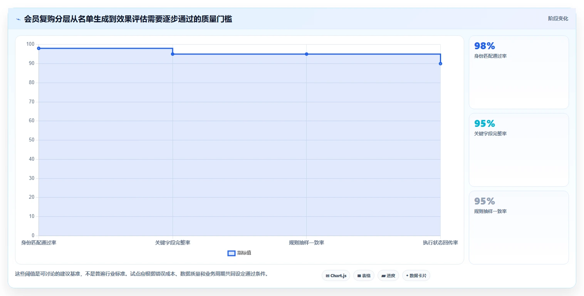Open the 98% 身份匹配通过率 card
Viewport: 584px width, 296px height.
click(519, 72)
